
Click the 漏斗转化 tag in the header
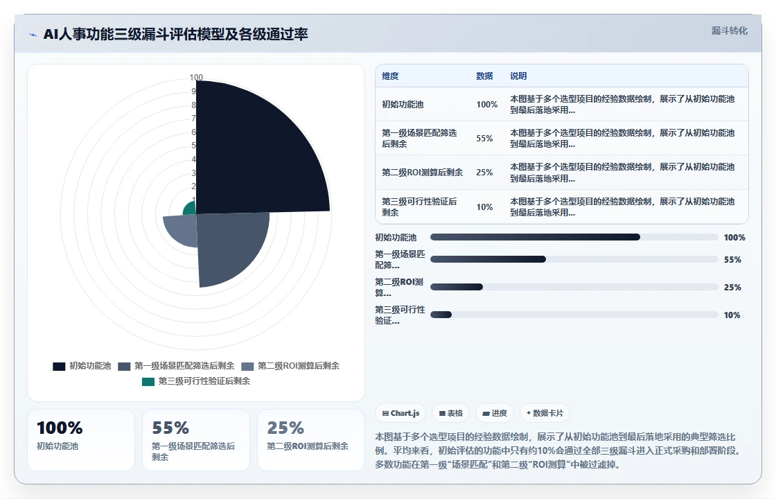pos(729,30)
